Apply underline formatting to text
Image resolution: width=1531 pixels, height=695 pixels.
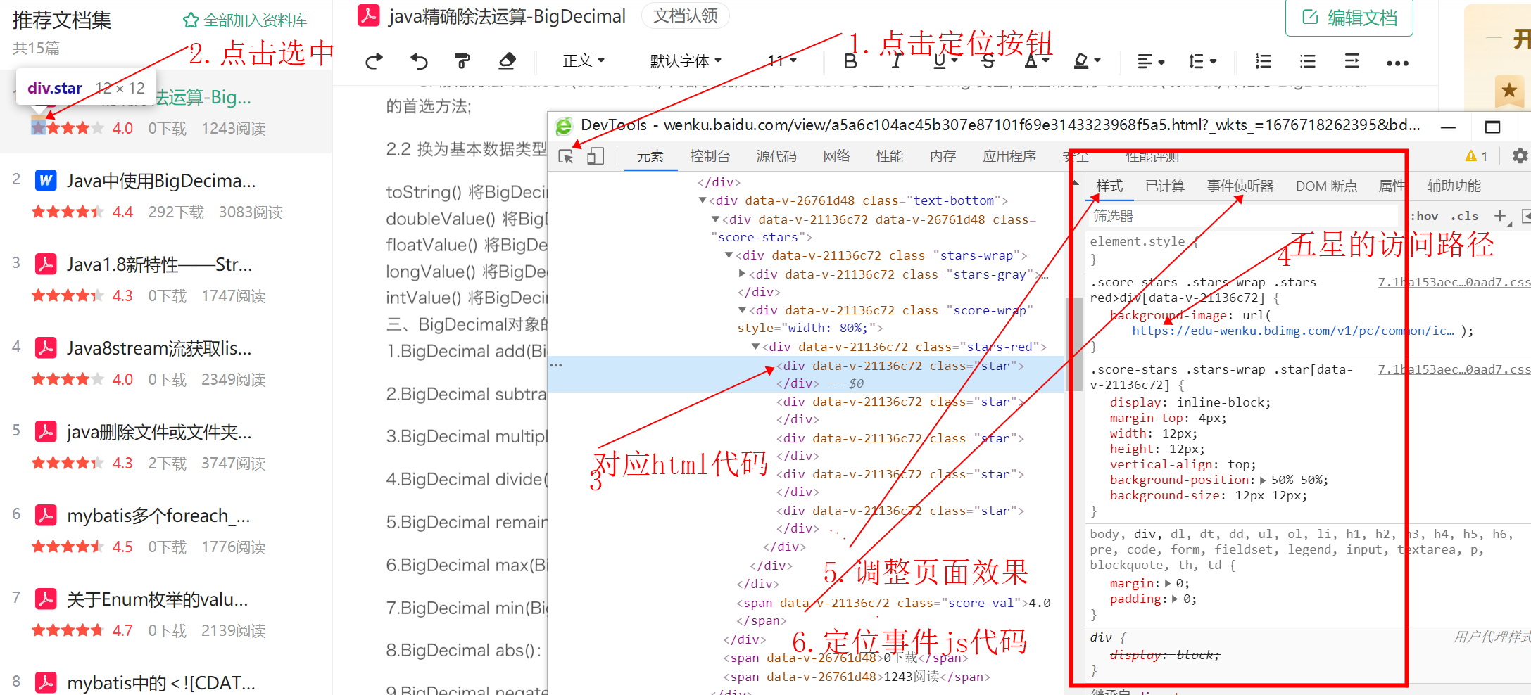(x=940, y=61)
